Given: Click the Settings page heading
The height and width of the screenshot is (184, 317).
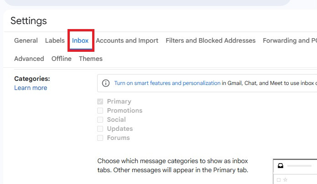Looking at the screenshot, I should tap(28, 21).
